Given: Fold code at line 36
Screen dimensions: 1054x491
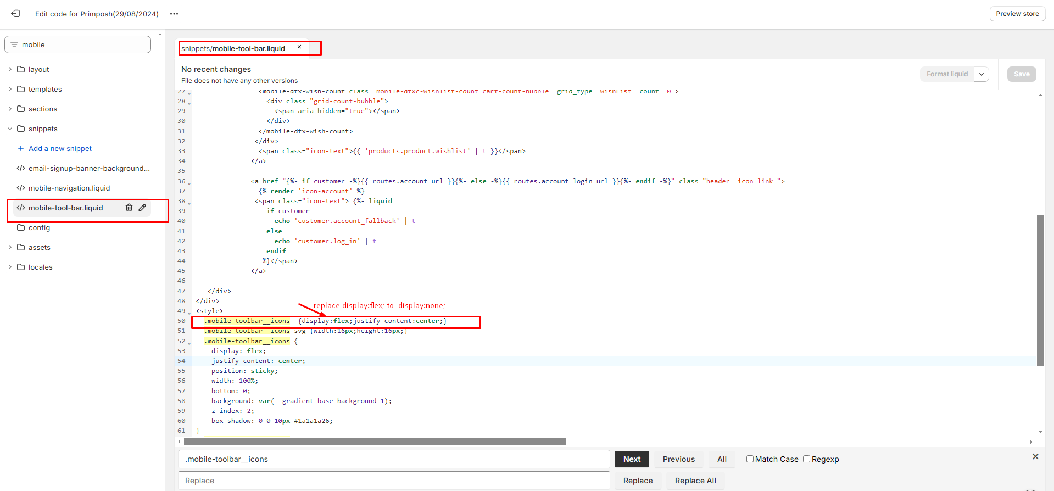Looking at the screenshot, I should pyautogui.click(x=189, y=183).
